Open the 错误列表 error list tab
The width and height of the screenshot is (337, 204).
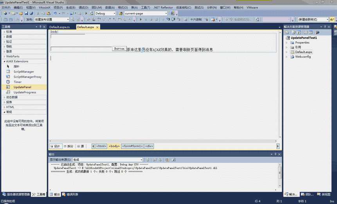pos(70,194)
